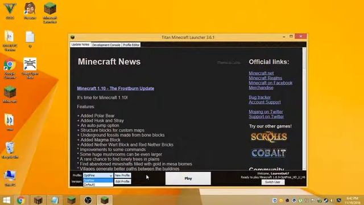Switch to the Update Notes tab
This screenshot has width=364, height=205.
[x=80, y=44]
